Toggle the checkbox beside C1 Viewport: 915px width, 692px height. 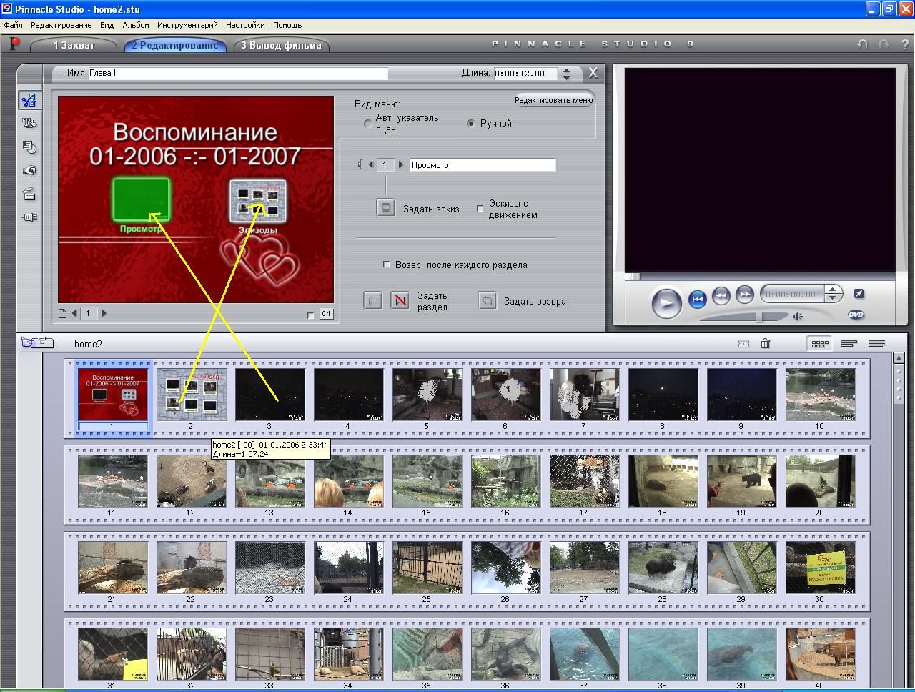point(310,315)
